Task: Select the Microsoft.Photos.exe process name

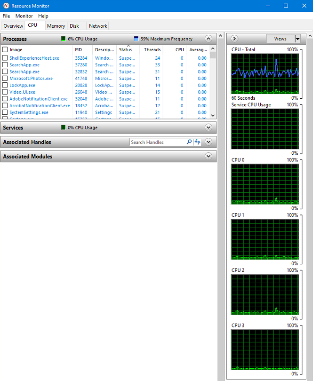Action: coord(31,79)
